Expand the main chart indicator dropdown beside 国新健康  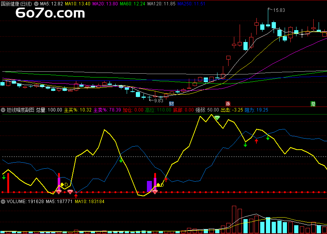pyautogui.click(x=36, y=4)
